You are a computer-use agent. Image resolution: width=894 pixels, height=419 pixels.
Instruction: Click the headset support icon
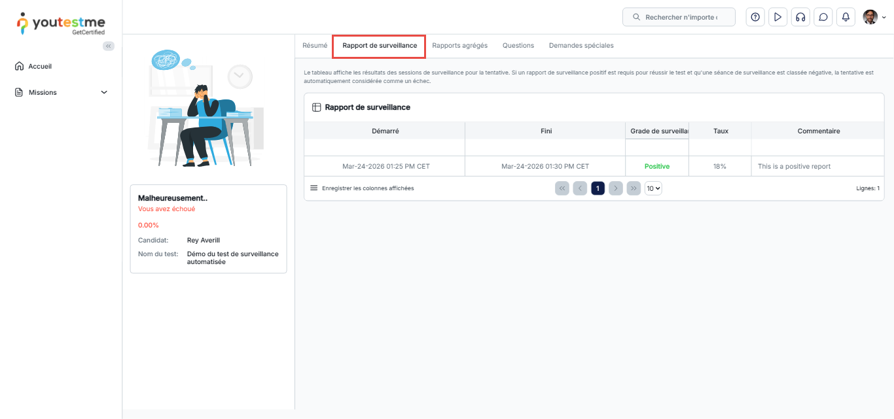coord(800,17)
